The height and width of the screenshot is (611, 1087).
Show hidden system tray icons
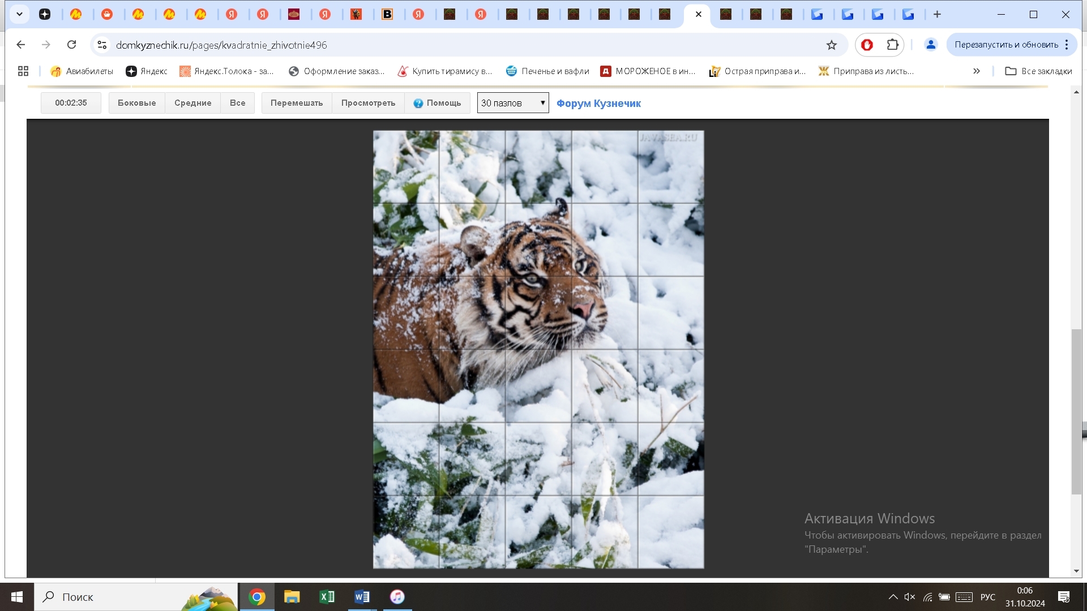pos(893,597)
